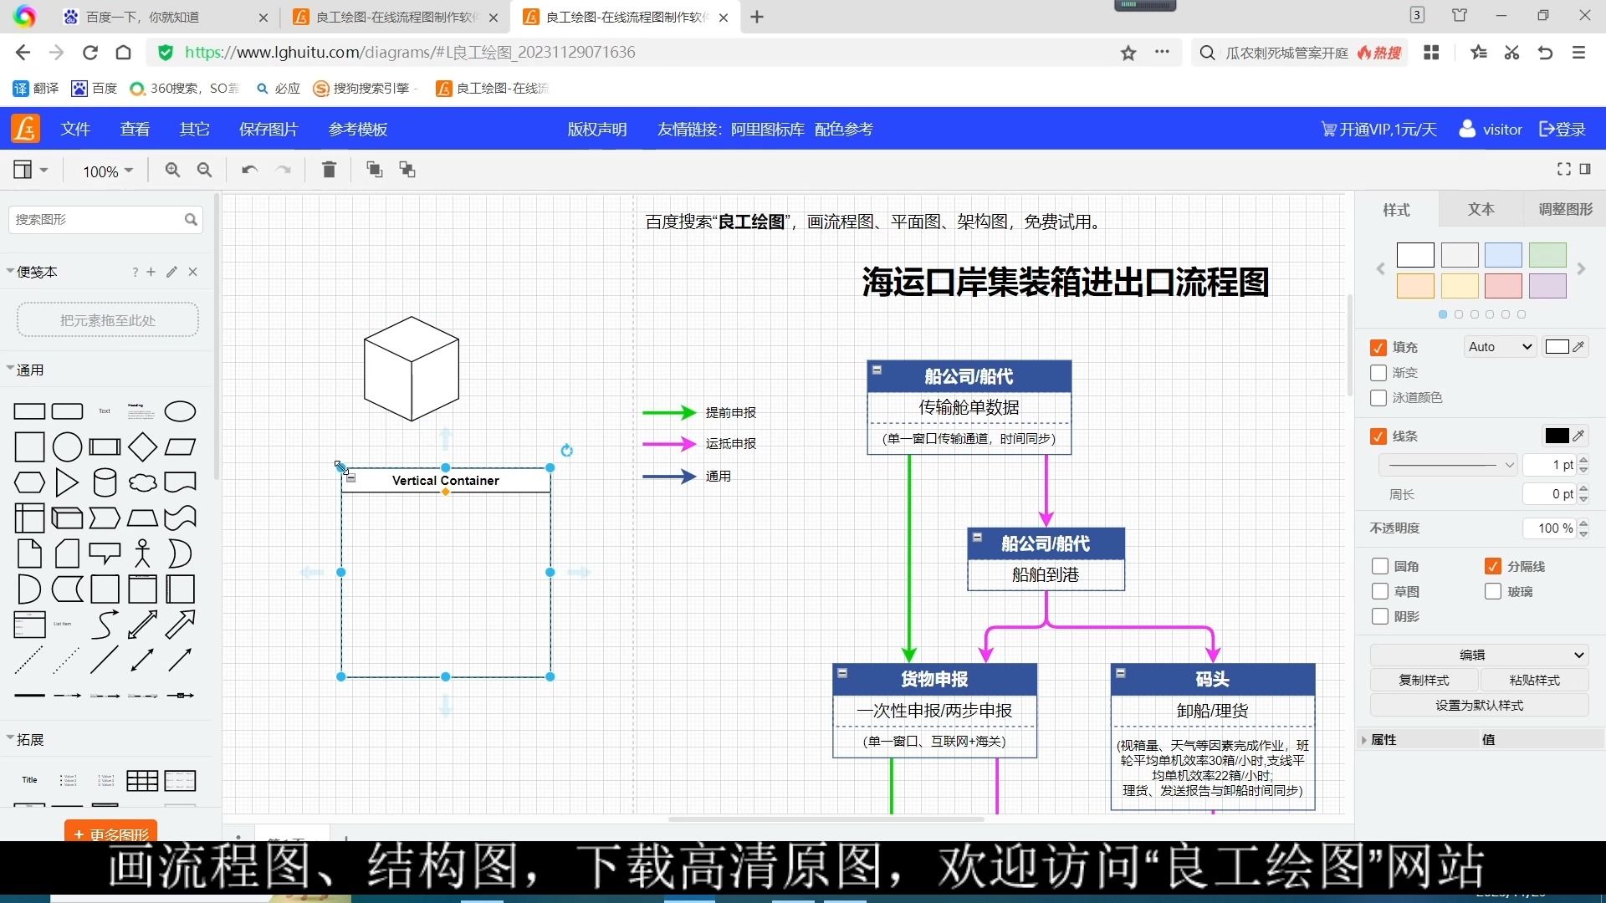
Task: Click the fill color eyedropper icon
Action: tap(1578, 347)
